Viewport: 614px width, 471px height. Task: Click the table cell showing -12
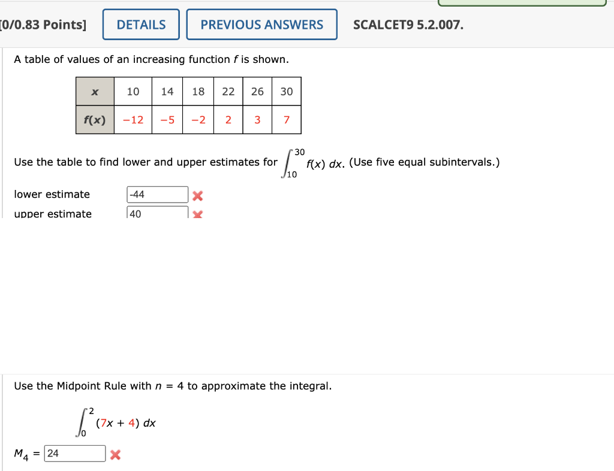click(133, 119)
